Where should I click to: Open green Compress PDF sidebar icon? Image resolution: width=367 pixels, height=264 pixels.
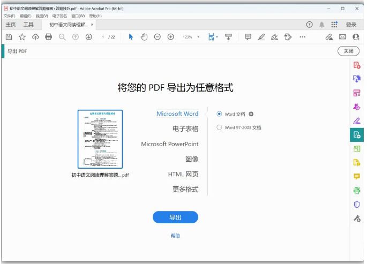[357, 148]
